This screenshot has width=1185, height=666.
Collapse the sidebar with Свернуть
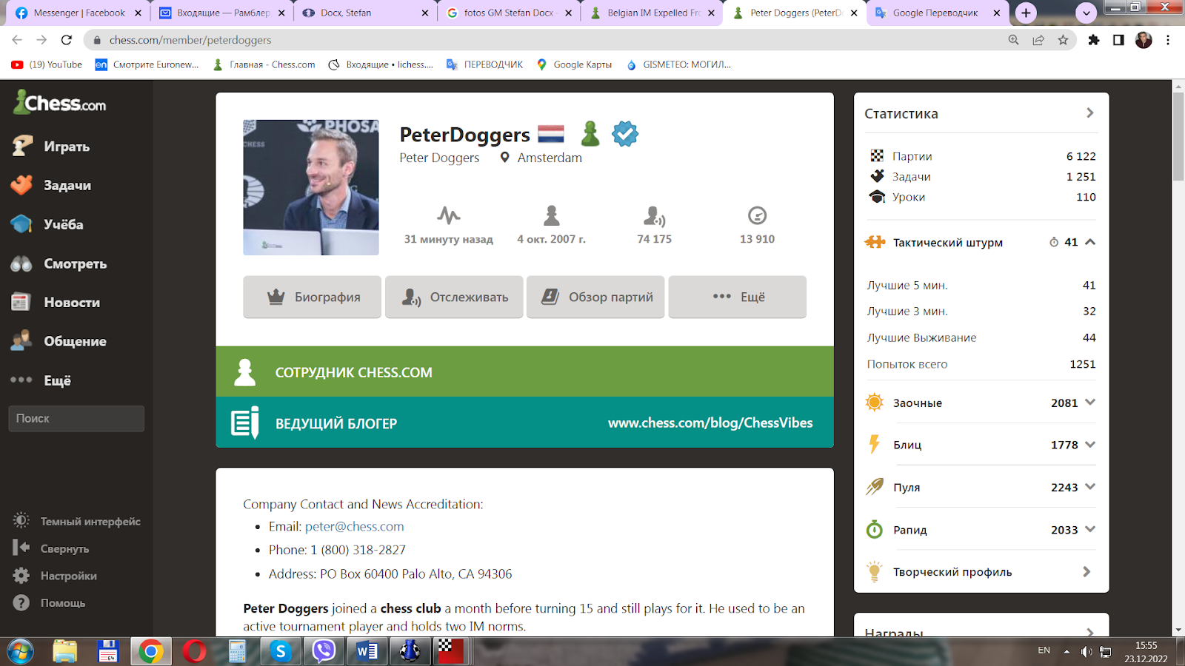(51, 548)
